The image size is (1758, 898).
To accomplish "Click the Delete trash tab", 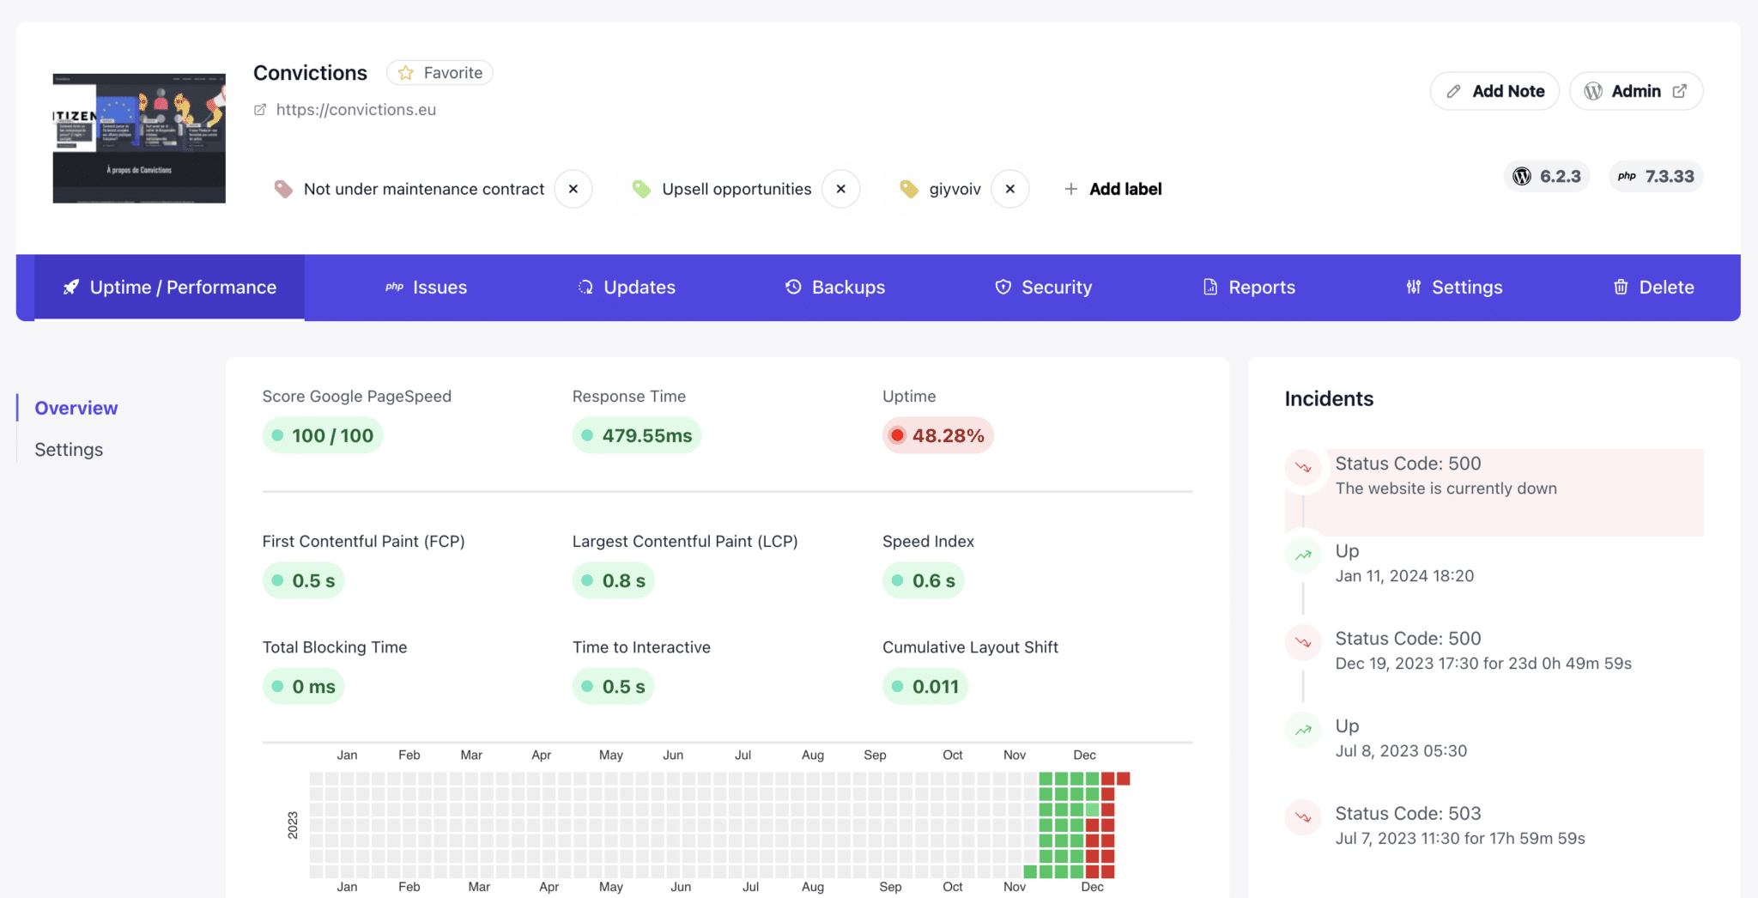I will coord(1653,288).
